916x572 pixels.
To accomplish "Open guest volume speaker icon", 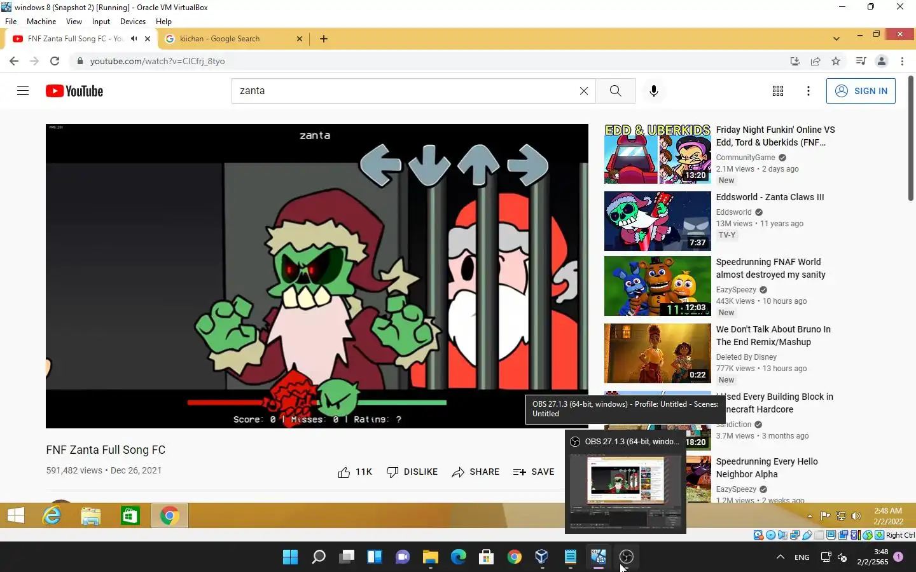I will tap(856, 516).
